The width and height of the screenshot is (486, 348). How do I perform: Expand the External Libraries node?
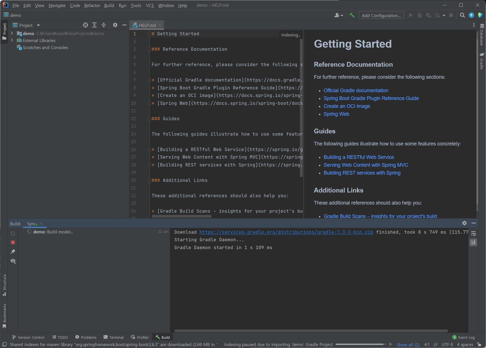point(12,40)
